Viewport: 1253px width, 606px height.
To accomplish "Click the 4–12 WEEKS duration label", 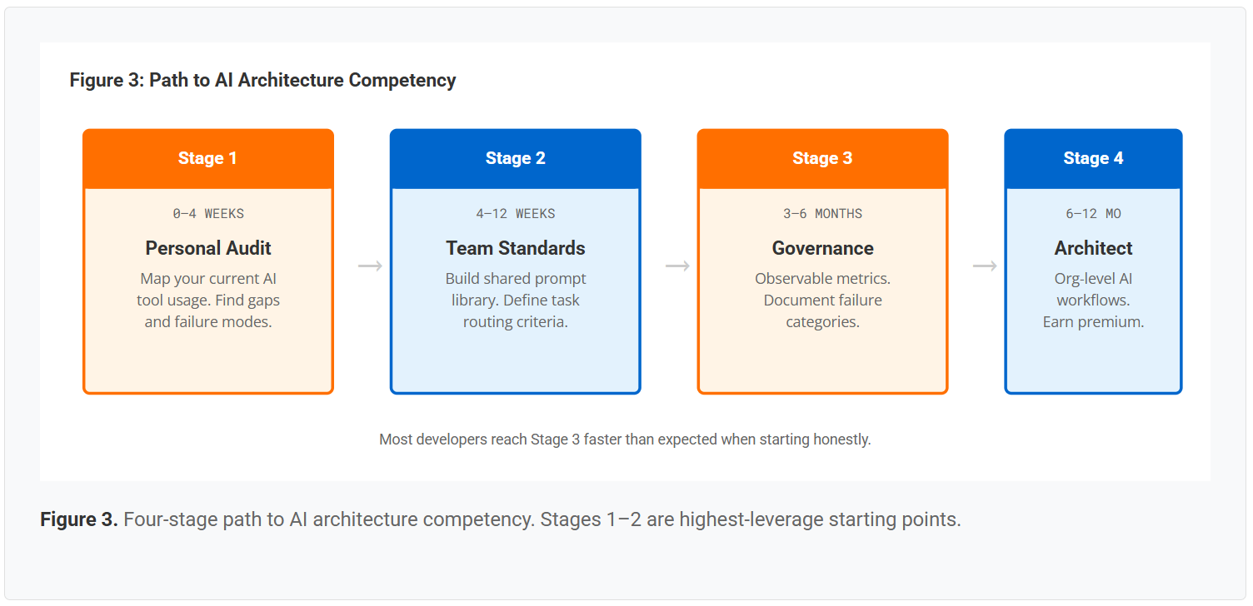I will (x=516, y=214).
